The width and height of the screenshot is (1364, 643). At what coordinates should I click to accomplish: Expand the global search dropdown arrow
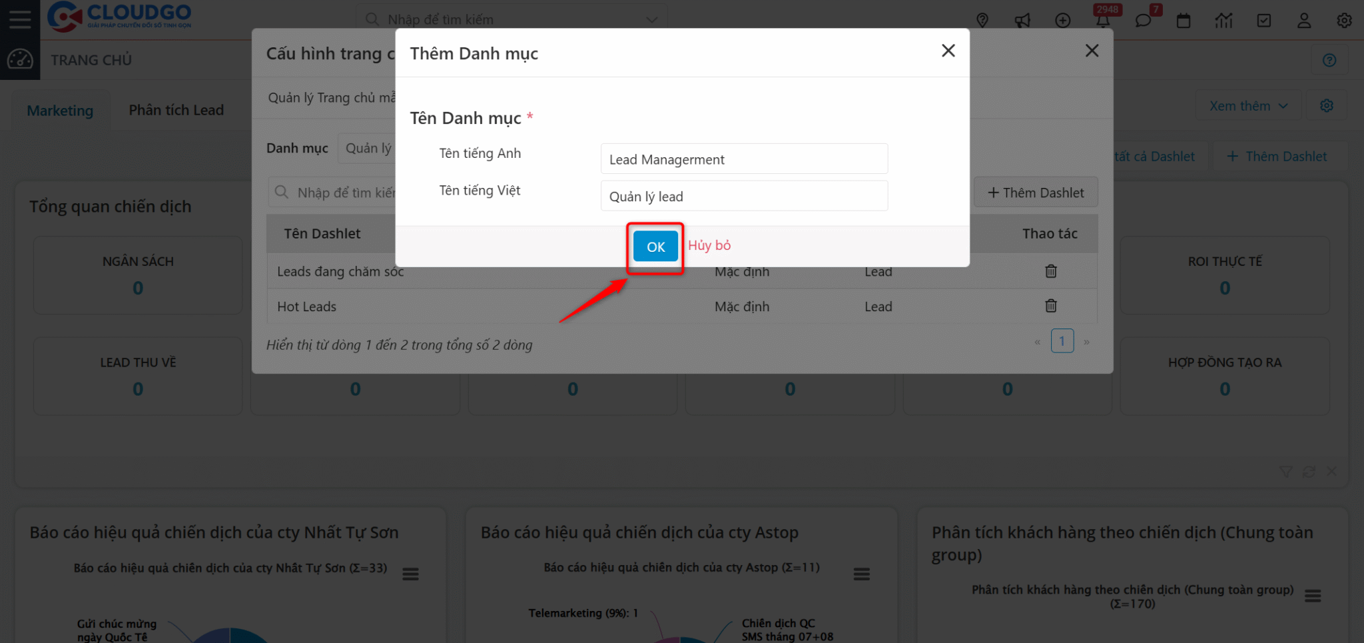tap(652, 20)
